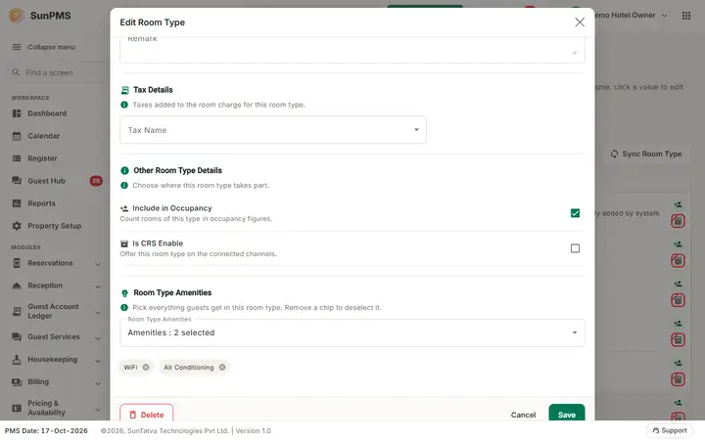This screenshot has width=705, height=440.
Task: Click Collapse menu text
Action: 51,47
